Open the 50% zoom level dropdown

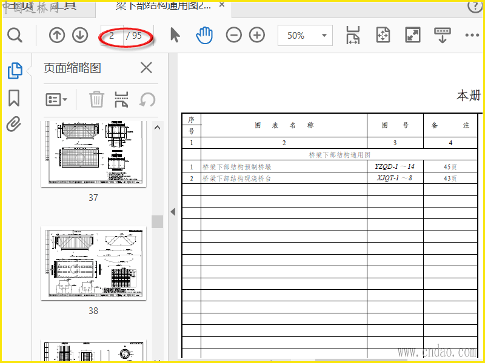305,36
